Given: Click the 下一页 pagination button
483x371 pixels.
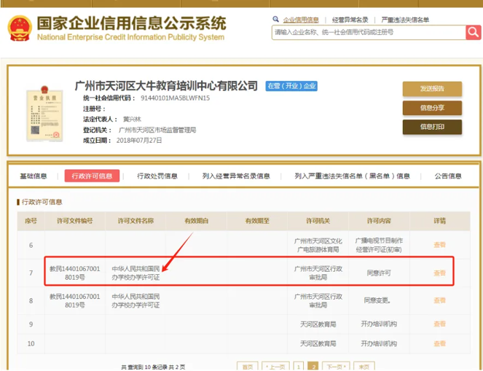Looking at the screenshot, I should click(336, 367).
